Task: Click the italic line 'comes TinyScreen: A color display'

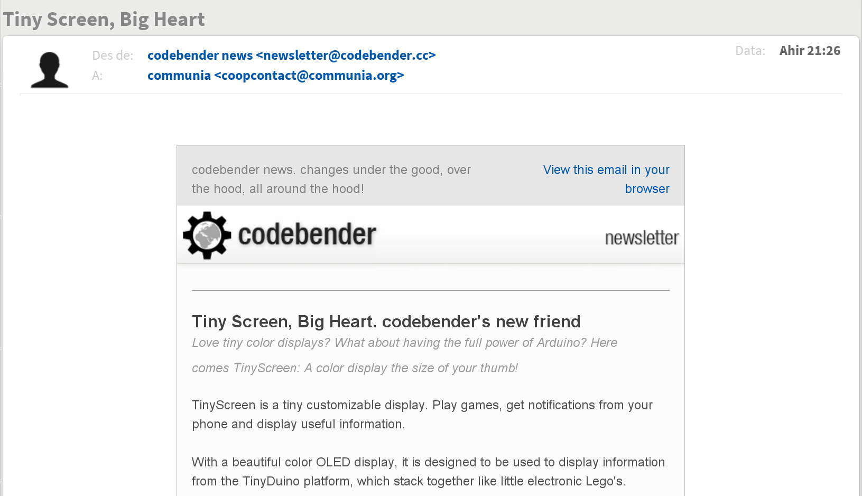Action: tap(355, 368)
